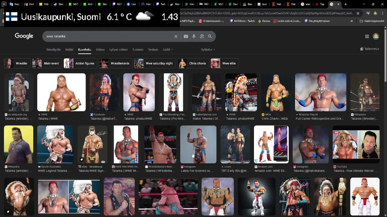The image size is (387, 217).
Task: Filter images by Wrestlemania chip
Action: [115, 63]
